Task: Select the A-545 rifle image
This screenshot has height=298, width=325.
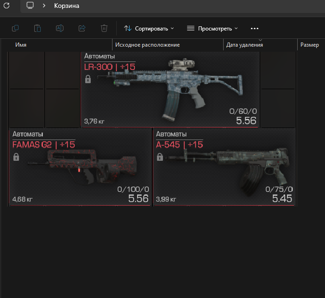Action: (x=228, y=171)
